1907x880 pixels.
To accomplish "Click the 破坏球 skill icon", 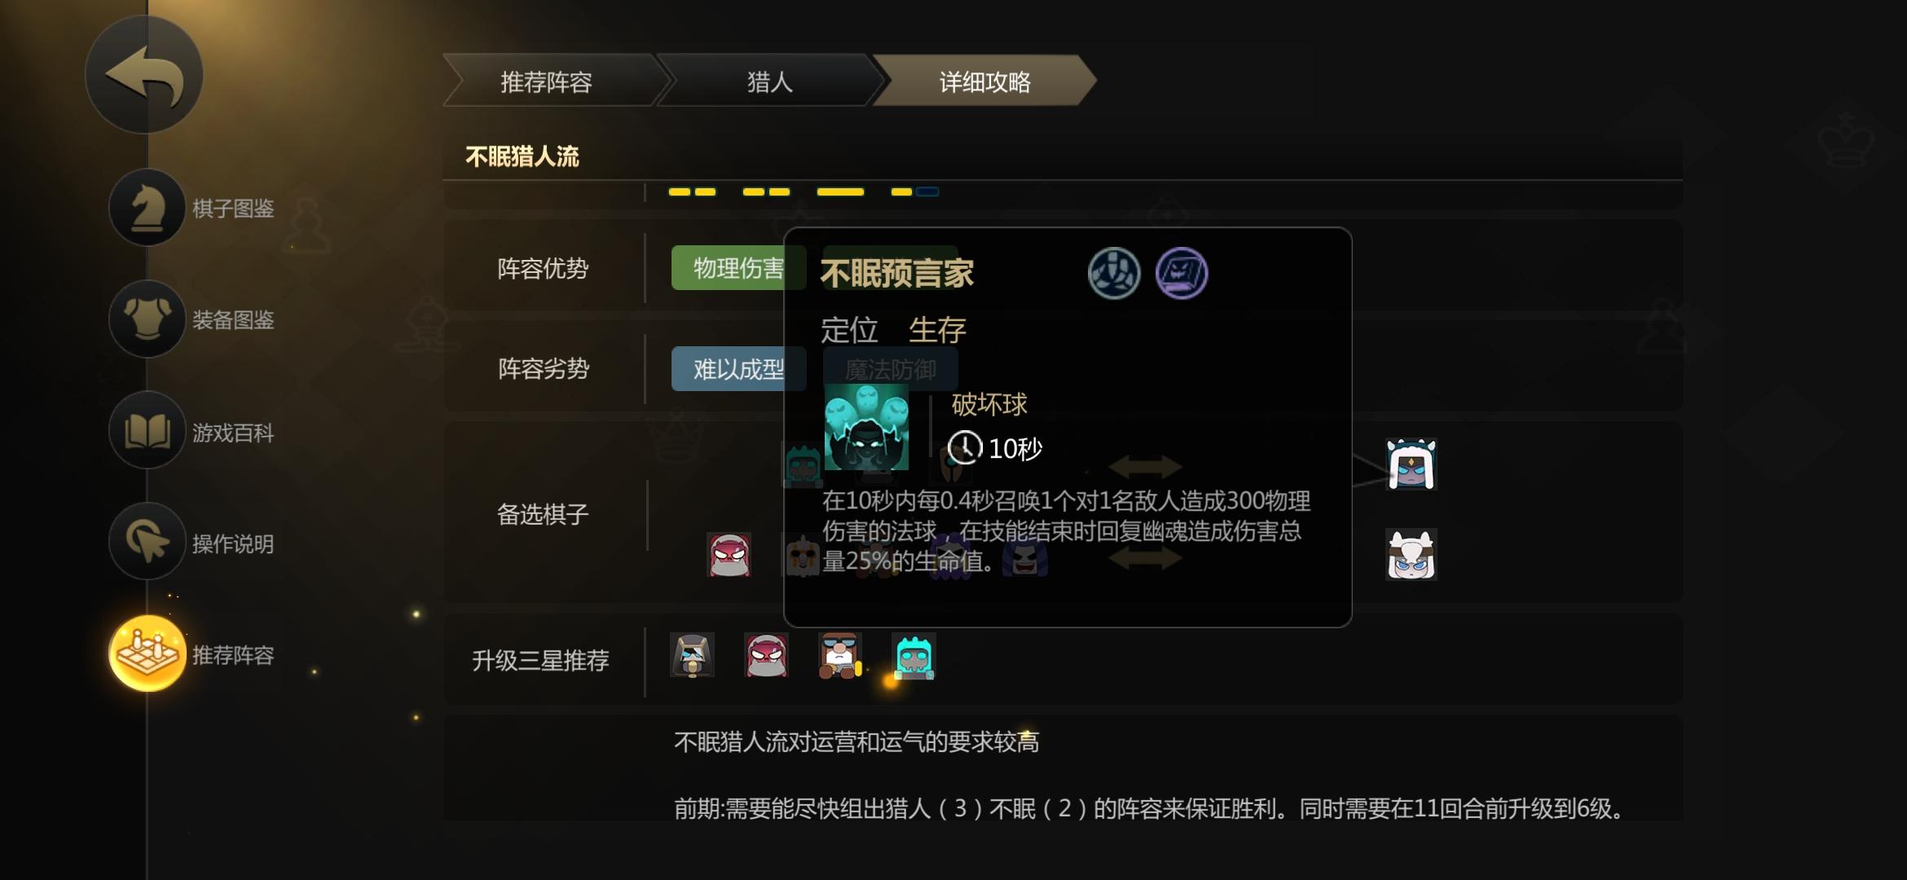I will point(866,427).
